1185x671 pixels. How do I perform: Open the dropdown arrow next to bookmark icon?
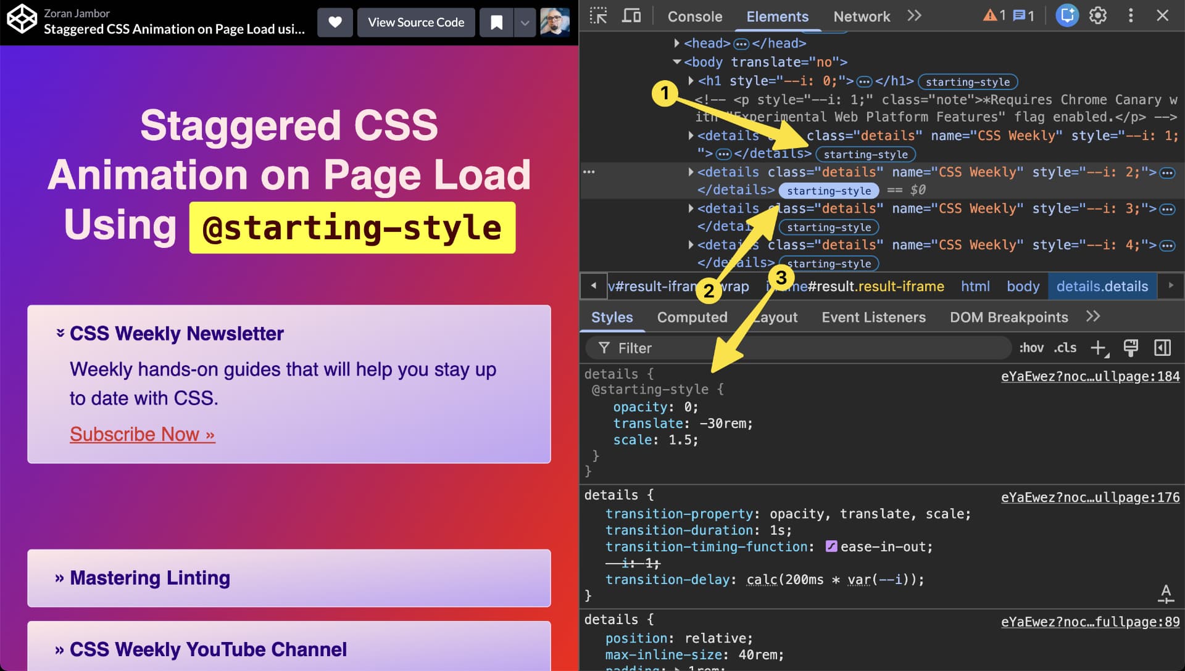tap(525, 22)
